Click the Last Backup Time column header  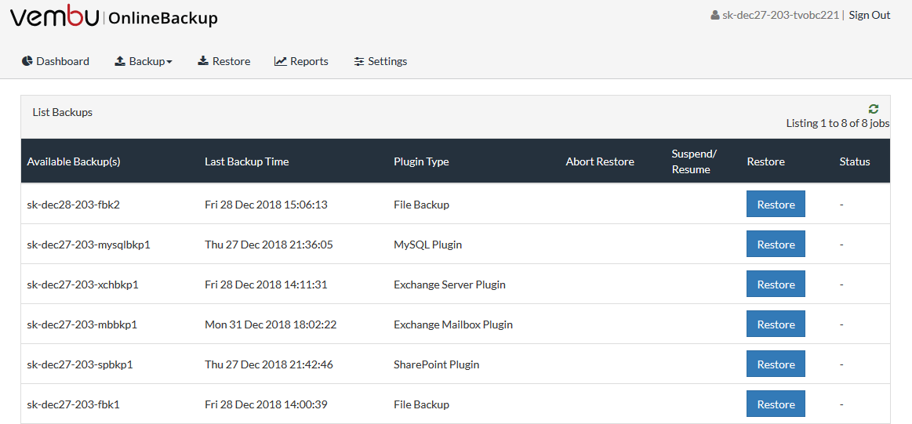(x=246, y=161)
